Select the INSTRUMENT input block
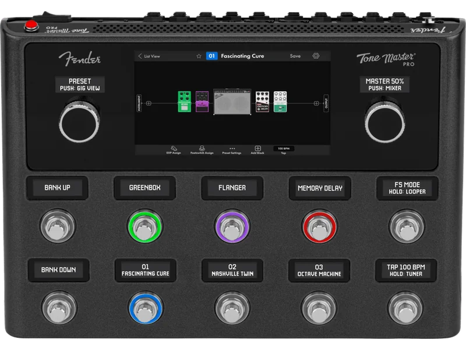 139,103
